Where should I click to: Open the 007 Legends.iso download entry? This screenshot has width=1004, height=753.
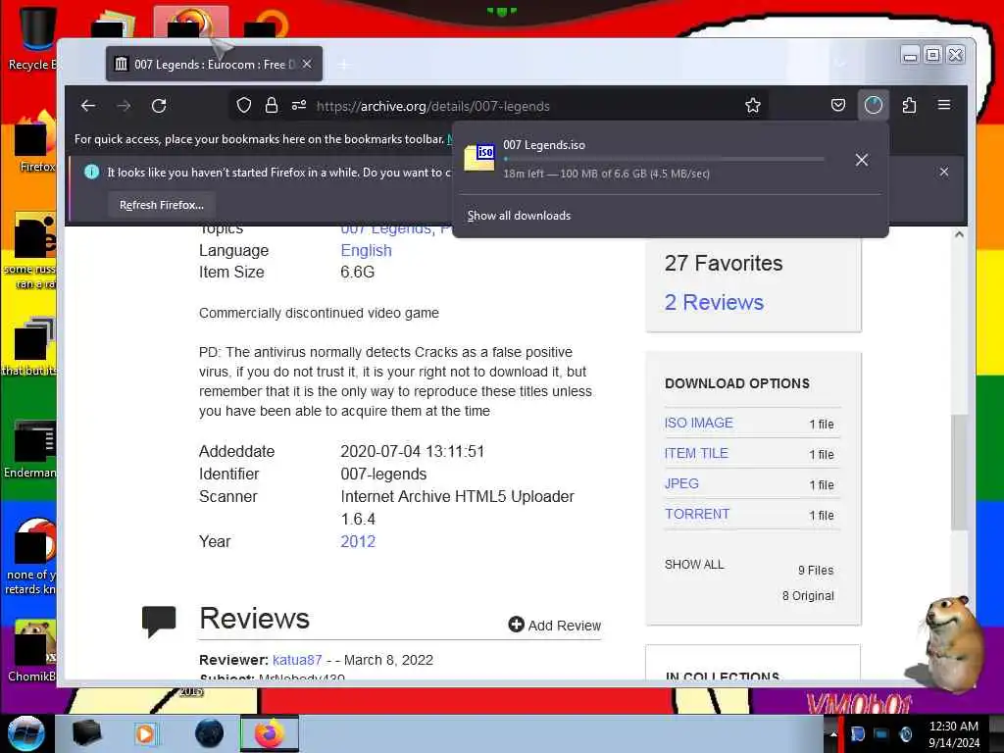(650, 159)
